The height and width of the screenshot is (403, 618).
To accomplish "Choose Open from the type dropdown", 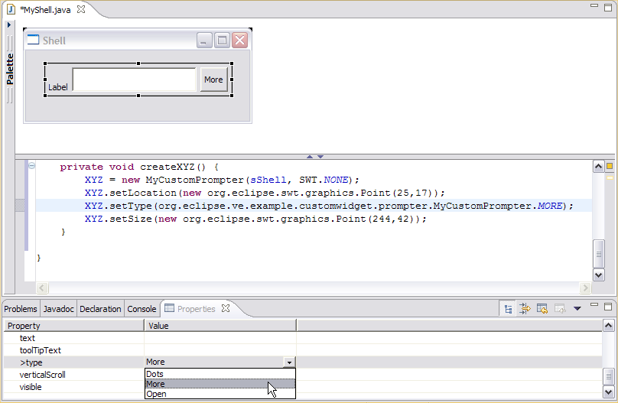I will (220, 394).
